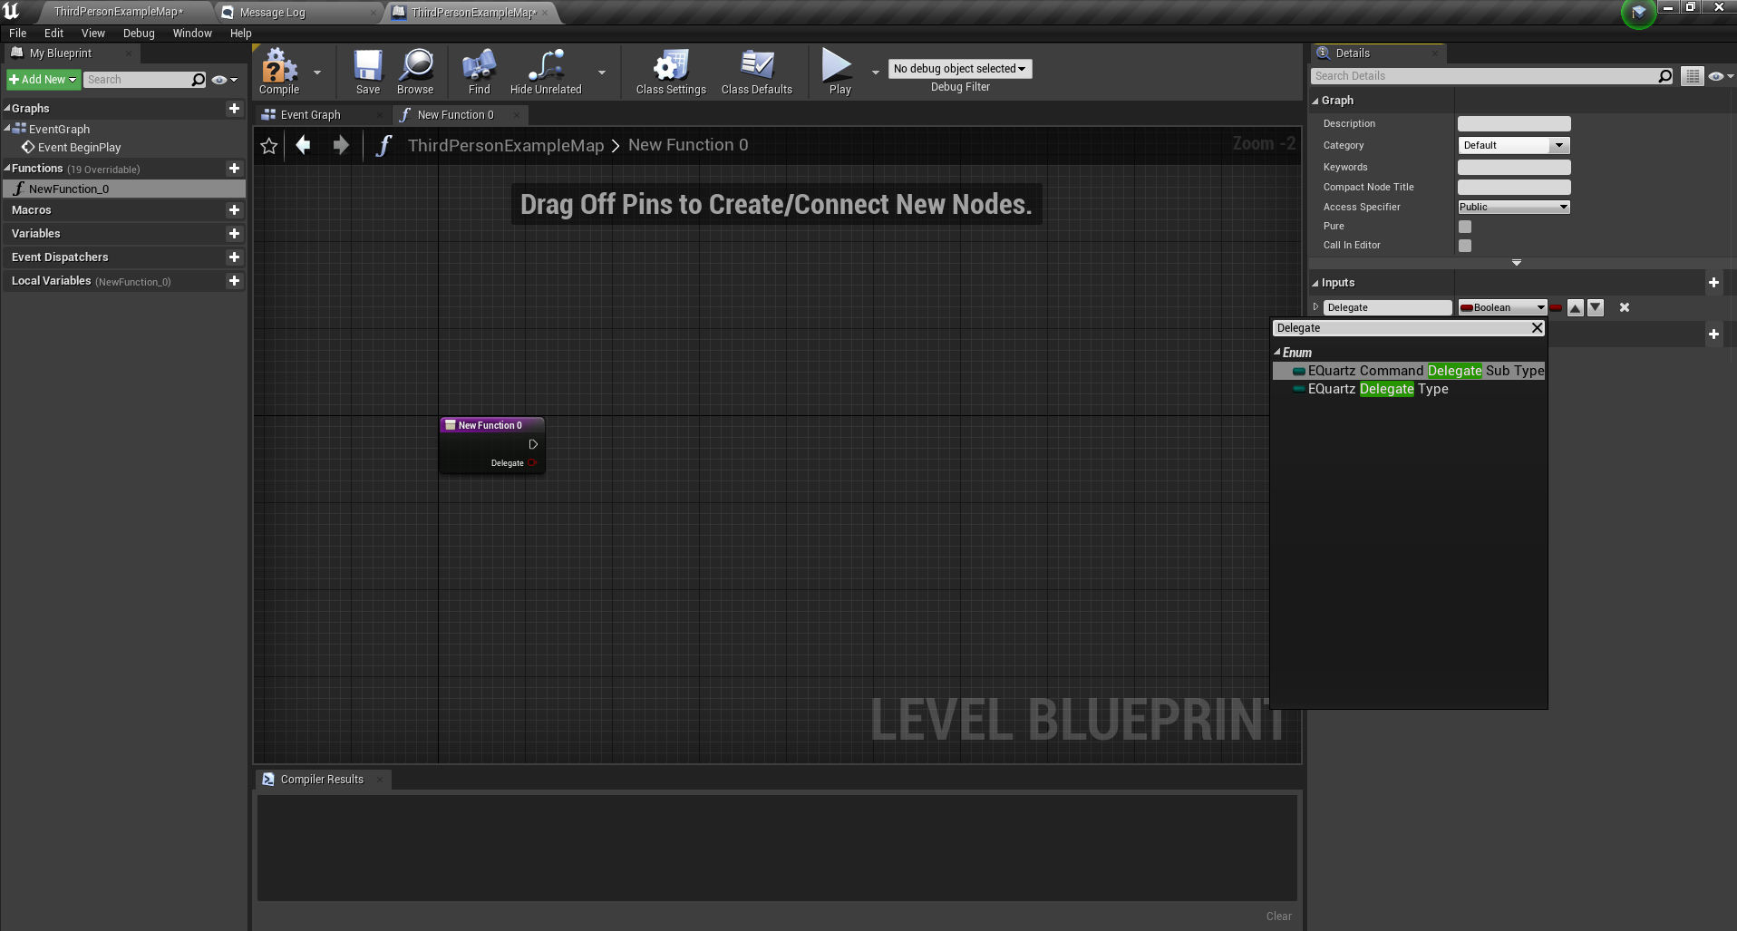Save the blueprint with the Save icon
This screenshot has height=931, width=1737.
coord(367,71)
